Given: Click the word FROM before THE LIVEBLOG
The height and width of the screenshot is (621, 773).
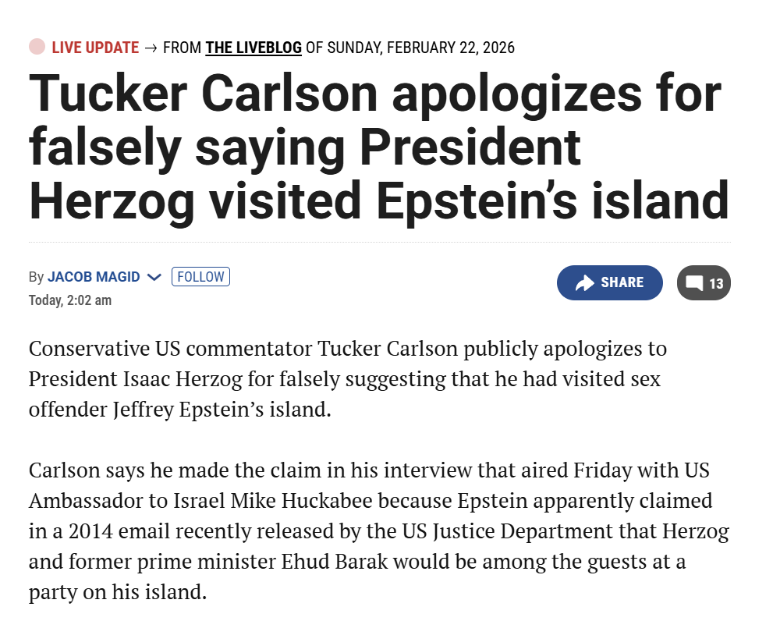Looking at the screenshot, I should coord(183,48).
